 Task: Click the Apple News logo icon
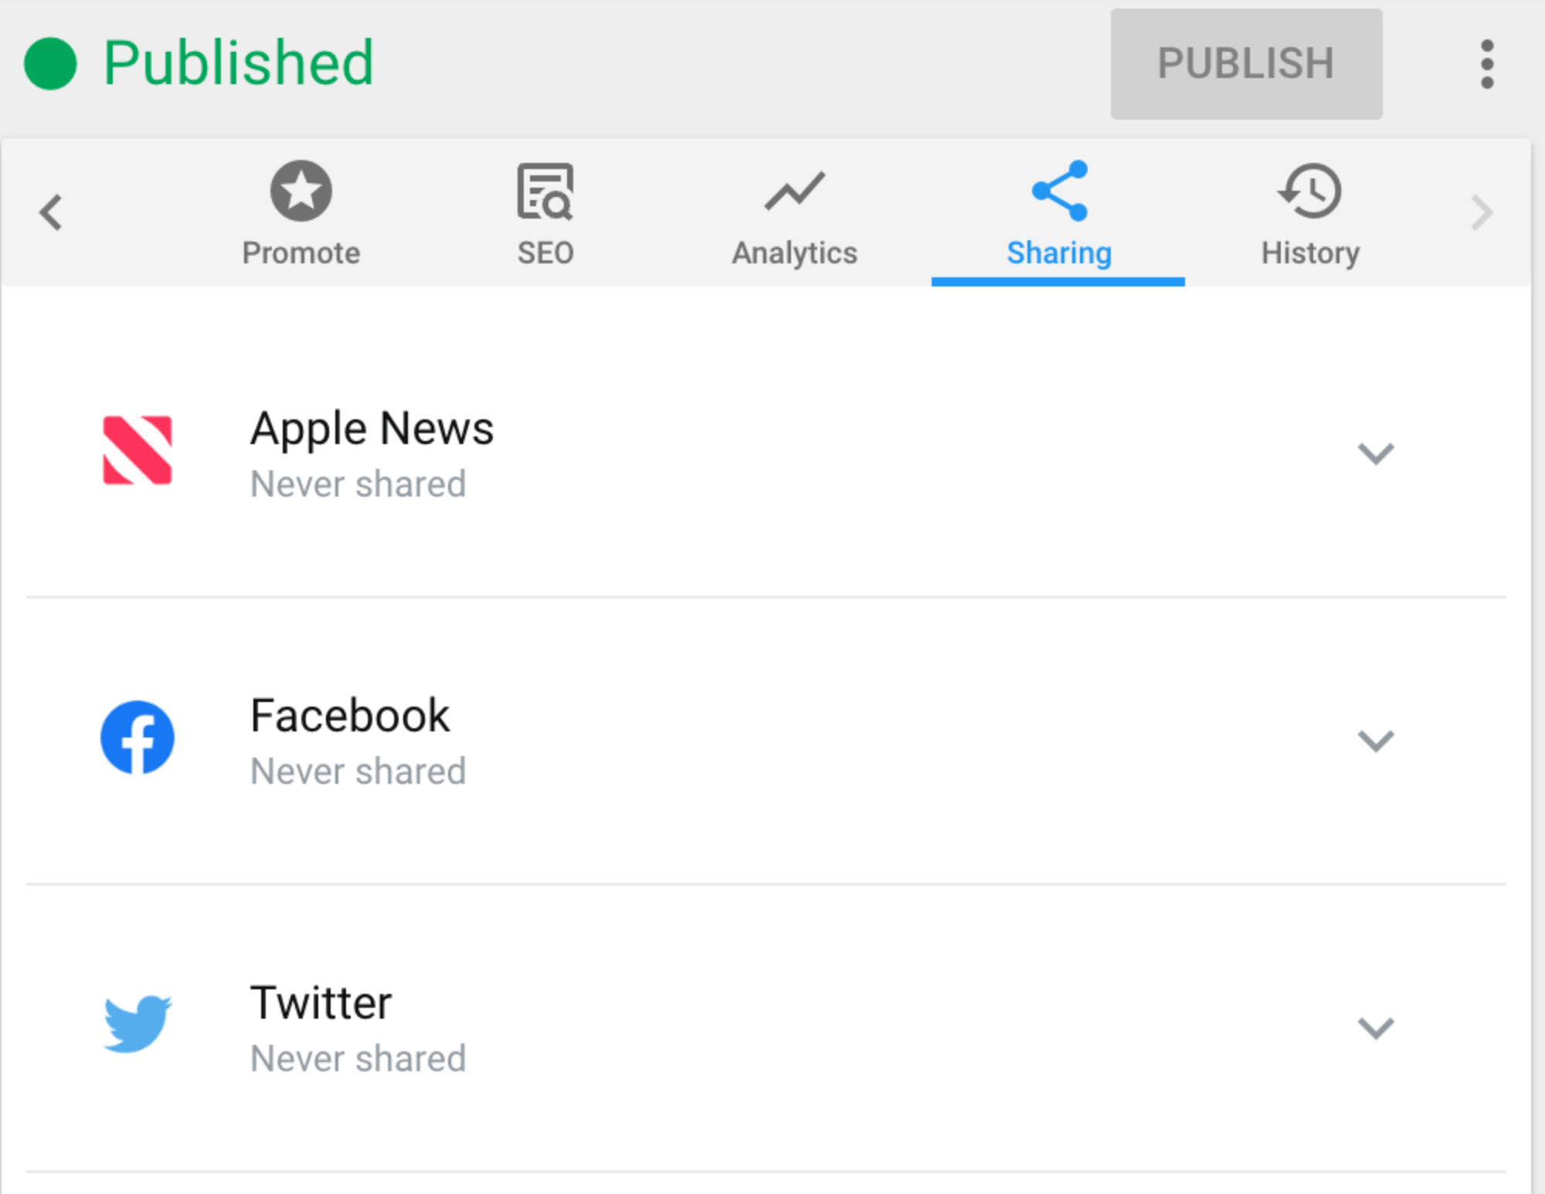[x=138, y=450]
